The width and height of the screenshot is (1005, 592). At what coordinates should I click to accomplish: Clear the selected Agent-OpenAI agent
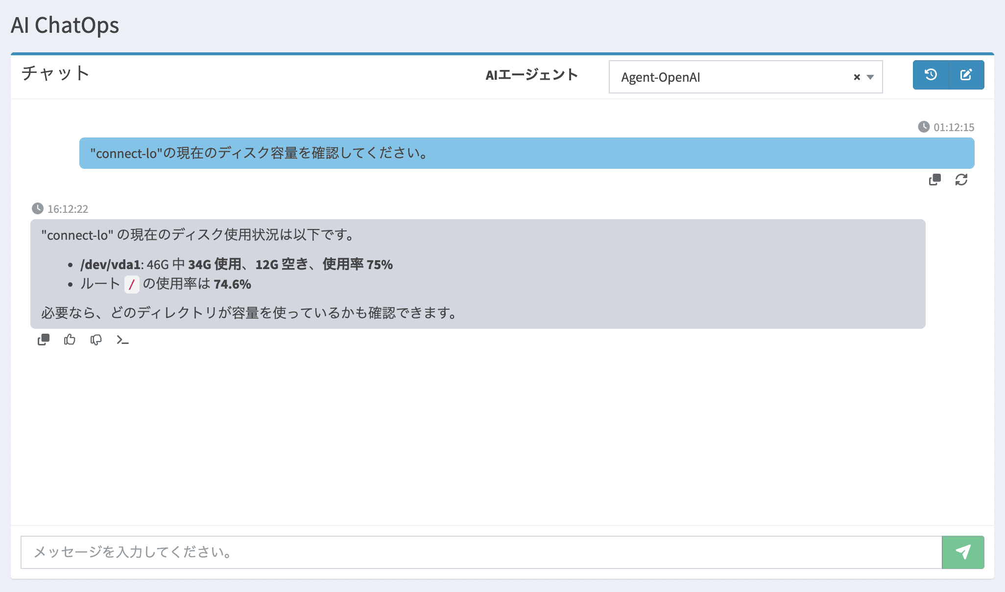(x=857, y=77)
